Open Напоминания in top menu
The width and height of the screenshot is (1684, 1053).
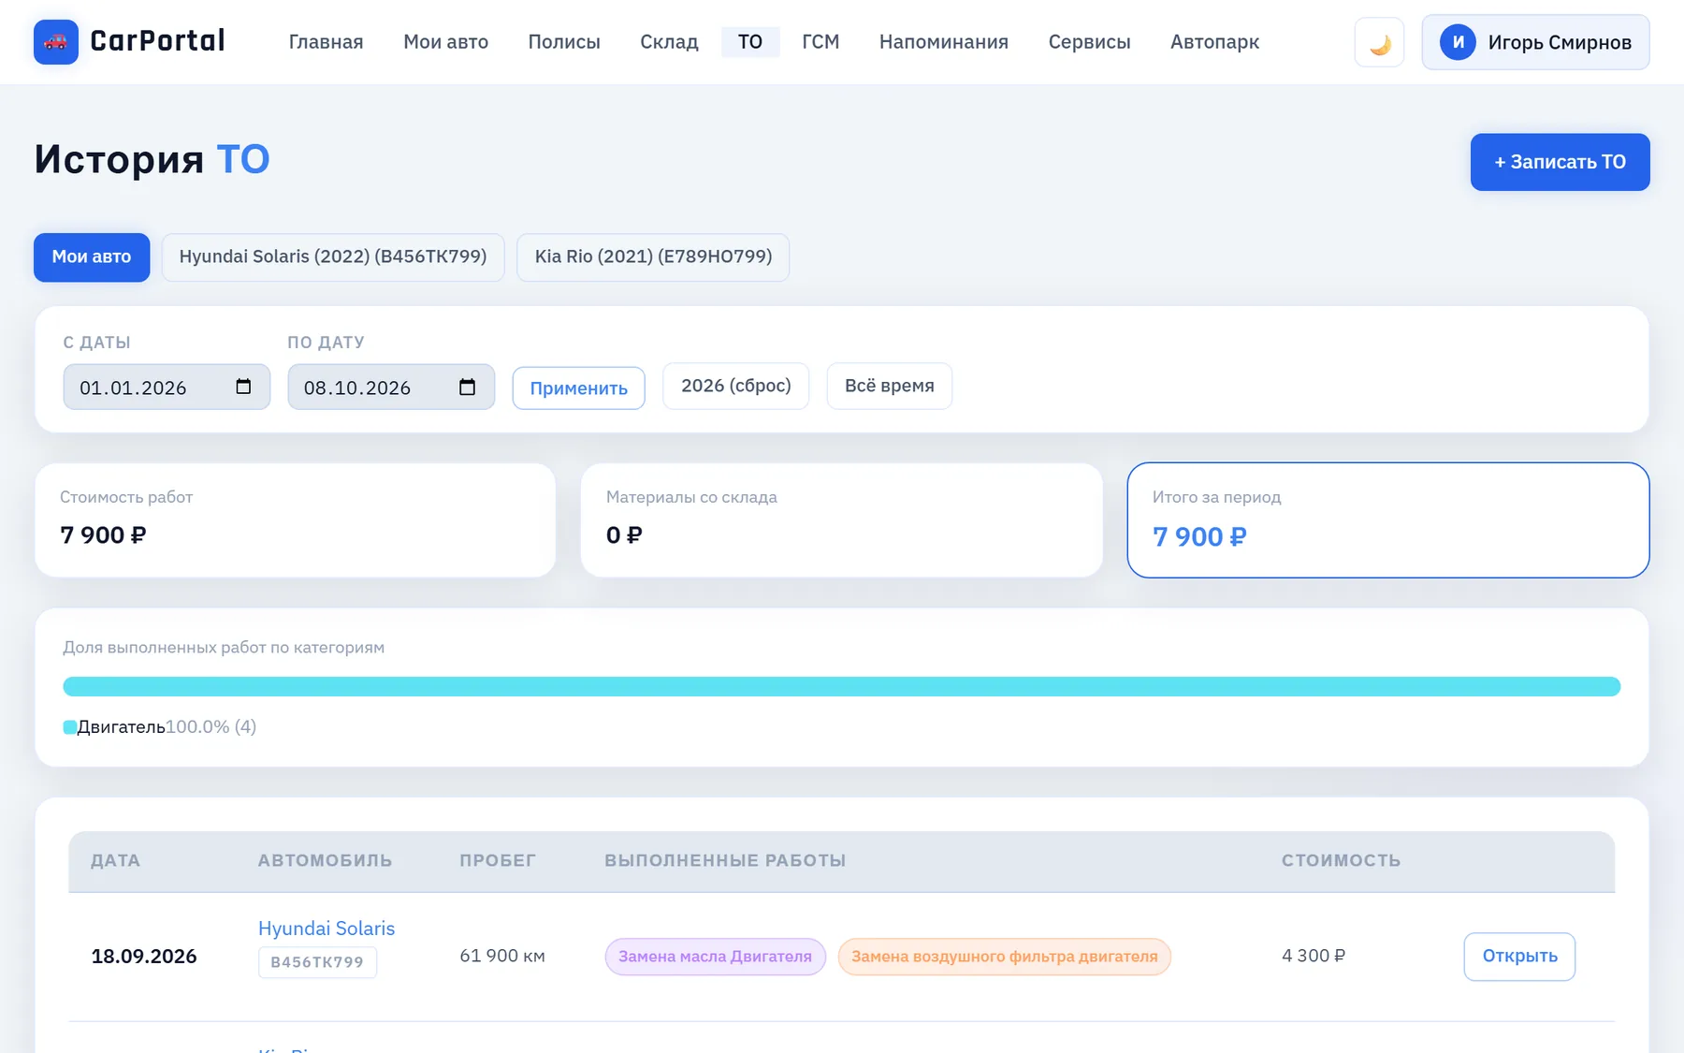pyautogui.click(x=943, y=42)
